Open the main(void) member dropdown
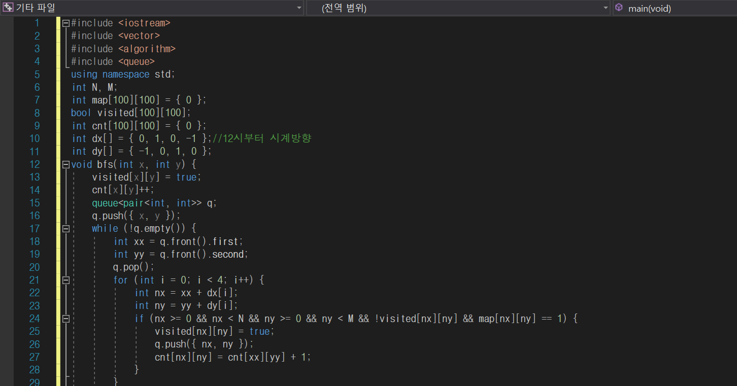 click(x=675, y=8)
